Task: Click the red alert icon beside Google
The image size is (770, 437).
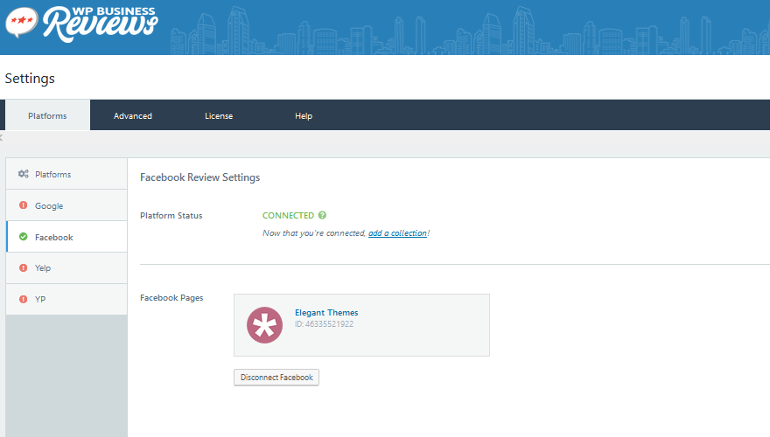Action: tap(23, 205)
